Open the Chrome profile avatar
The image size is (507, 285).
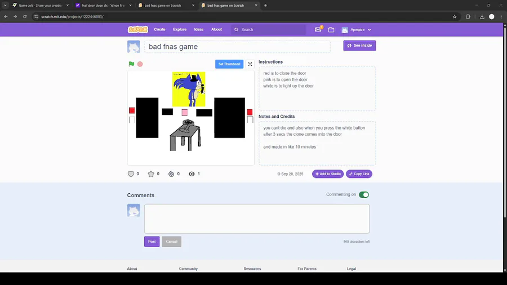coord(491,16)
